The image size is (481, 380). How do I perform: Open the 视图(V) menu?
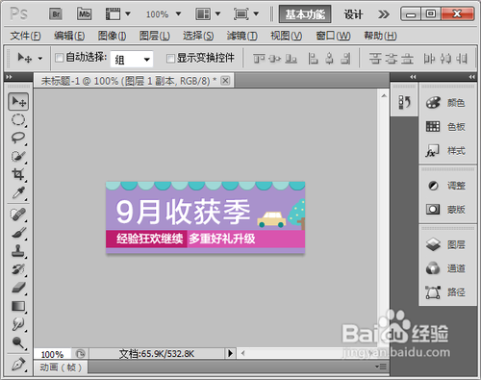tap(287, 36)
